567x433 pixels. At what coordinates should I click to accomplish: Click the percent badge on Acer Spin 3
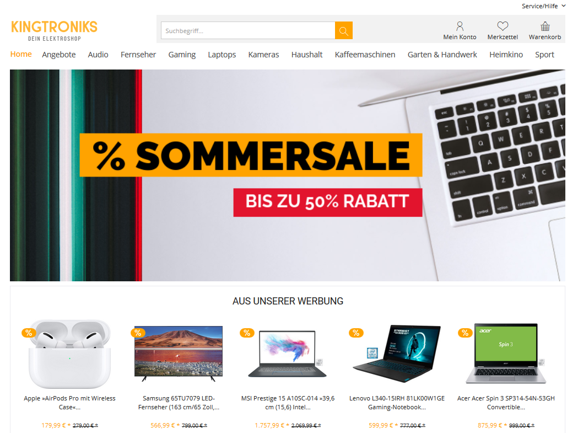pos(465,333)
